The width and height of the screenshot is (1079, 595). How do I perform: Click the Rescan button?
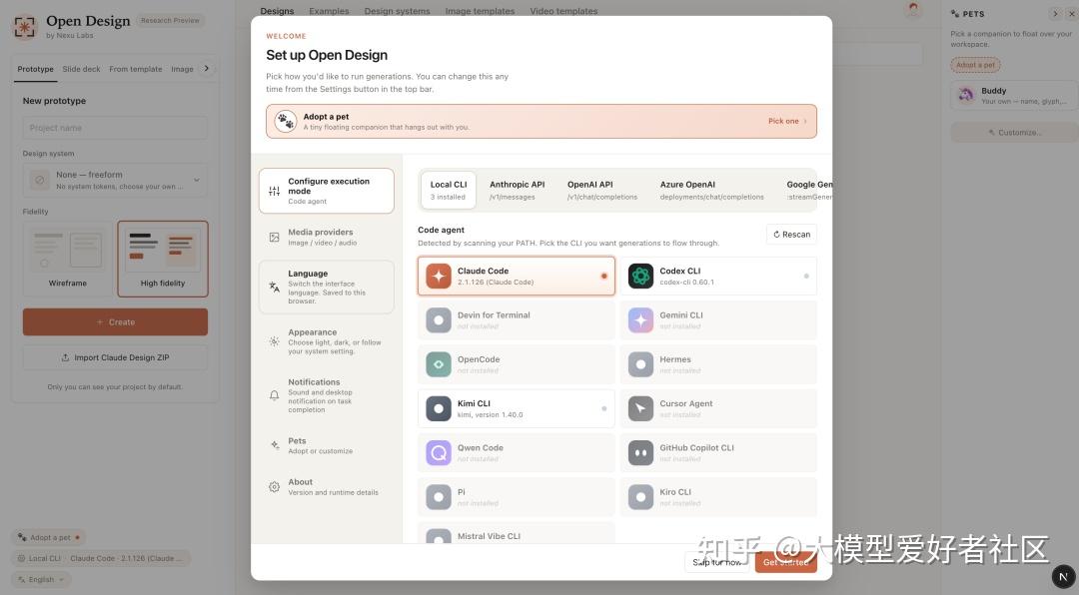791,235
